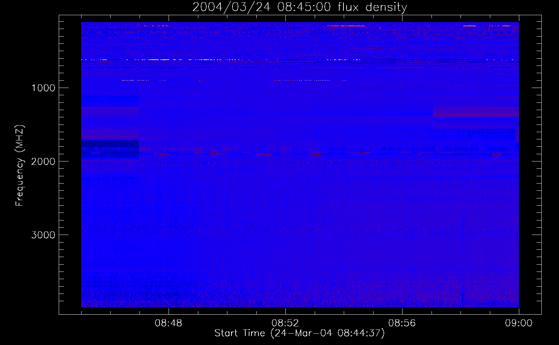
Task: Click the 'Frequency (MHZ)' axis label
Action: click(x=20, y=166)
